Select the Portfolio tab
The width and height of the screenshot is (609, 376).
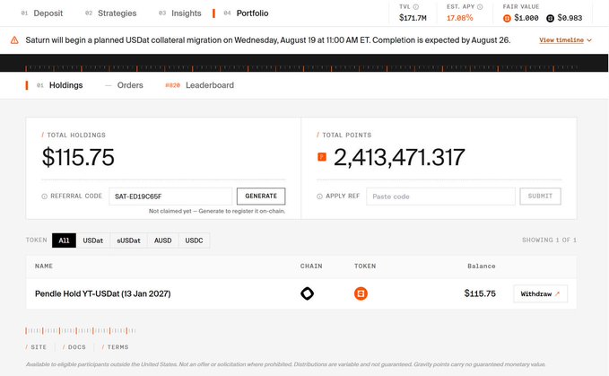(x=247, y=13)
